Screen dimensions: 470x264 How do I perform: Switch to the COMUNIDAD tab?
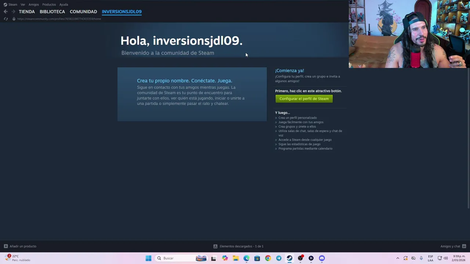(83, 12)
